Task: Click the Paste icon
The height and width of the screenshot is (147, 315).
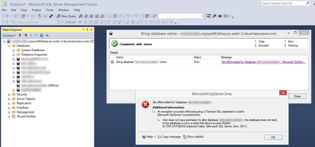Action: tap(120, 16)
